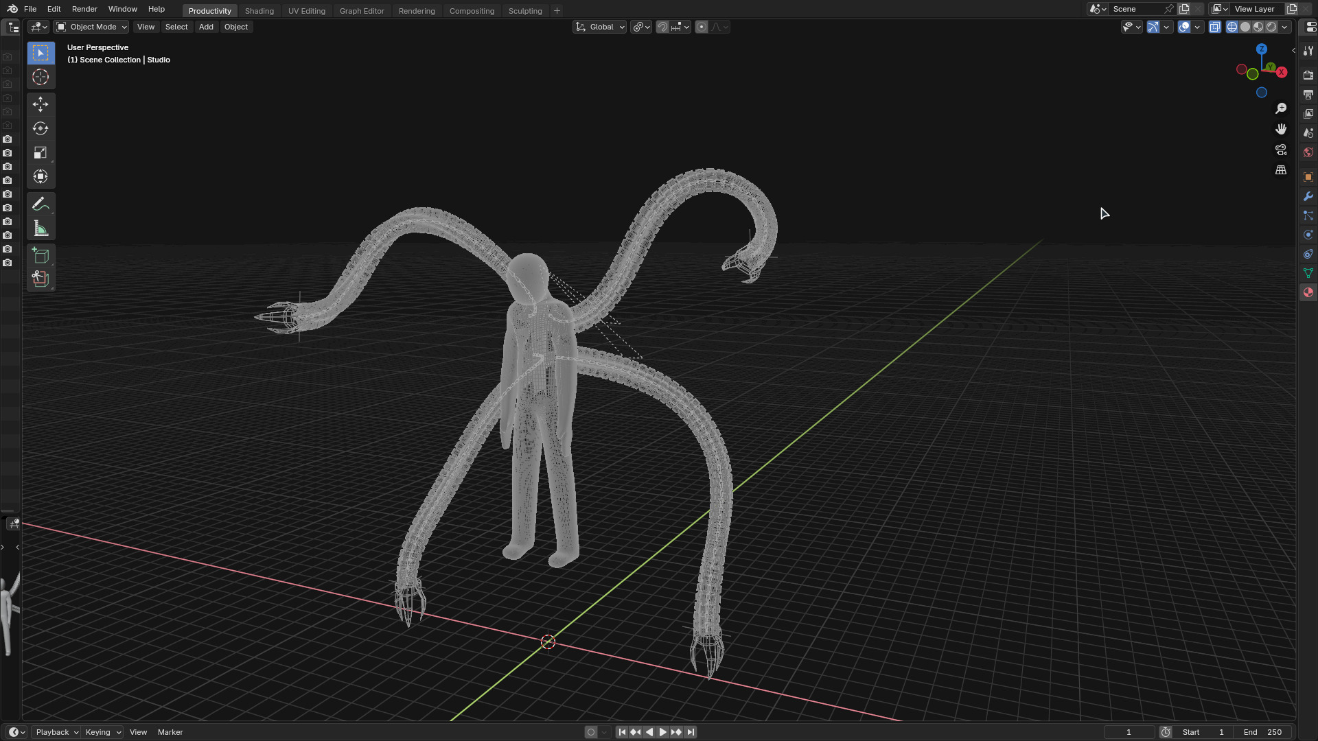Screen dimensions: 1318x741
Task: Choose the Move tool
Action: pyautogui.click(x=41, y=104)
